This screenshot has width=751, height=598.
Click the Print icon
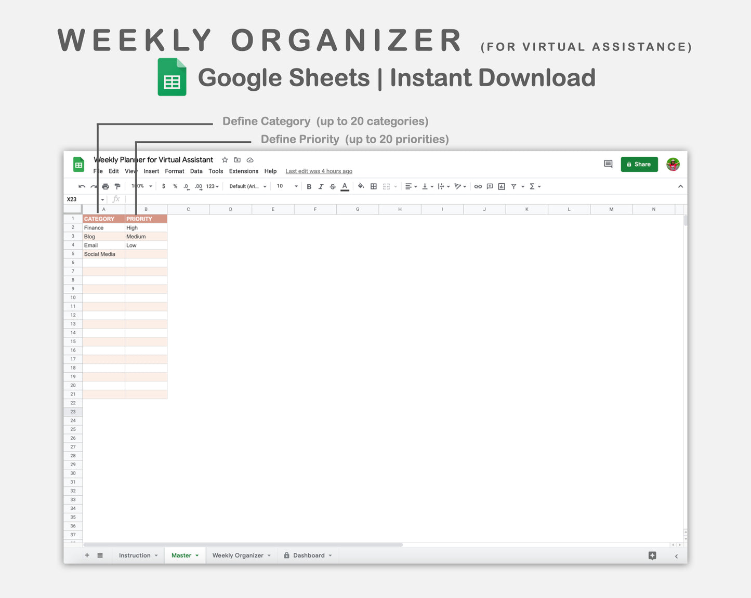pos(106,186)
